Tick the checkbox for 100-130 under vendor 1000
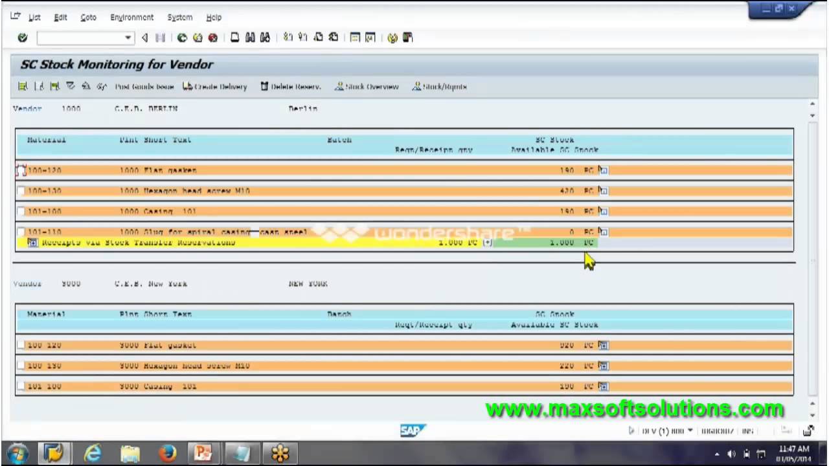Screen dimensions: 829x466 pyautogui.click(x=21, y=191)
